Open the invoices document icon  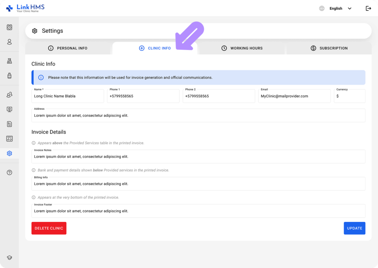[9, 124]
